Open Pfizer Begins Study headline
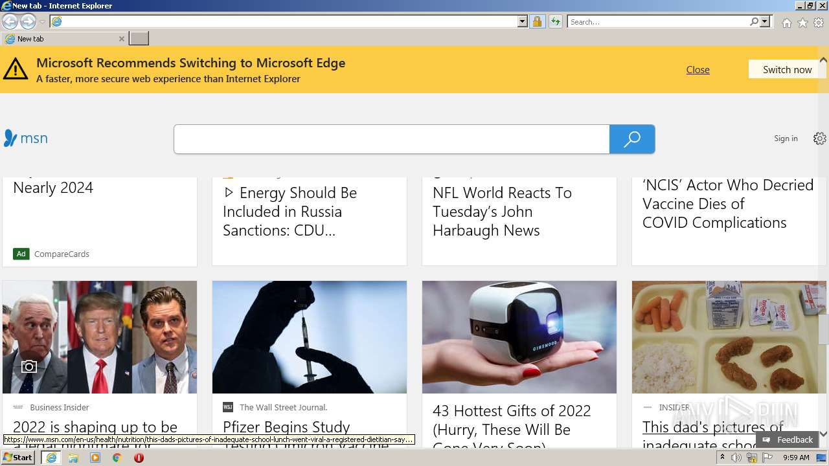 [x=286, y=427]
